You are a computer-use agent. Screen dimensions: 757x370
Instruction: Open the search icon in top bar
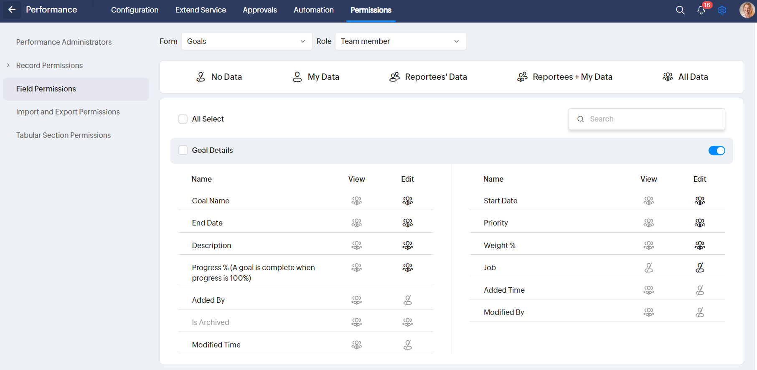680,10
